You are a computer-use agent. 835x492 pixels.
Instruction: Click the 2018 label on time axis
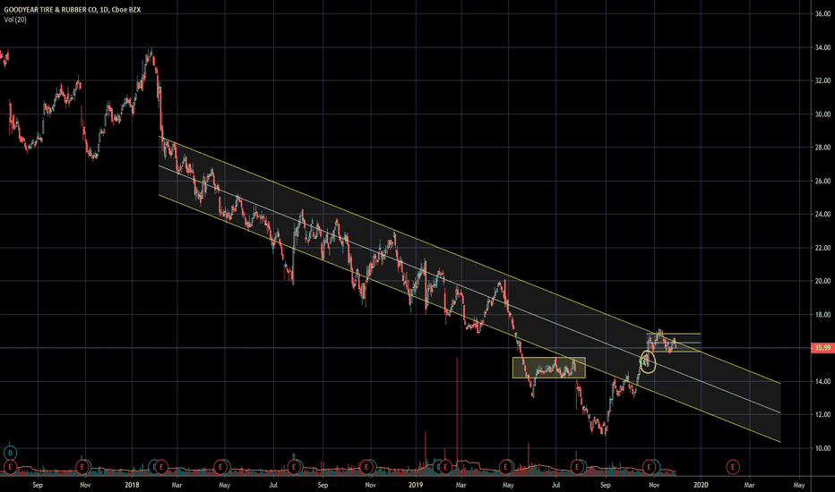[x=132, y=485]
